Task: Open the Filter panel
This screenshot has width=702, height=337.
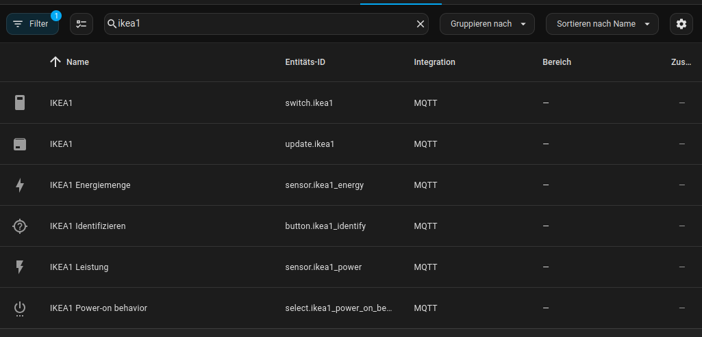Action: click(32, 24)
